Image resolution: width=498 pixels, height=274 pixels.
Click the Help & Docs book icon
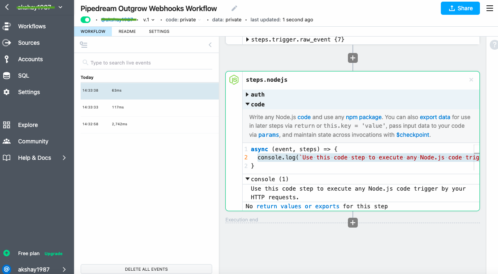click(x=7, y=158)
